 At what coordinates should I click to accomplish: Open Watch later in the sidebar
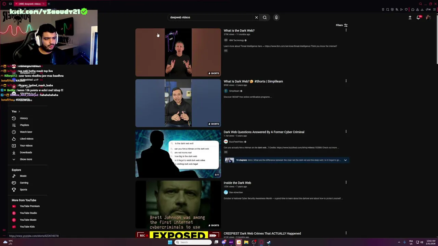point(22,132)
